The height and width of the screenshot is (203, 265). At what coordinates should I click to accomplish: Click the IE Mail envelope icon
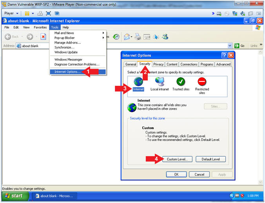point(127,37)
